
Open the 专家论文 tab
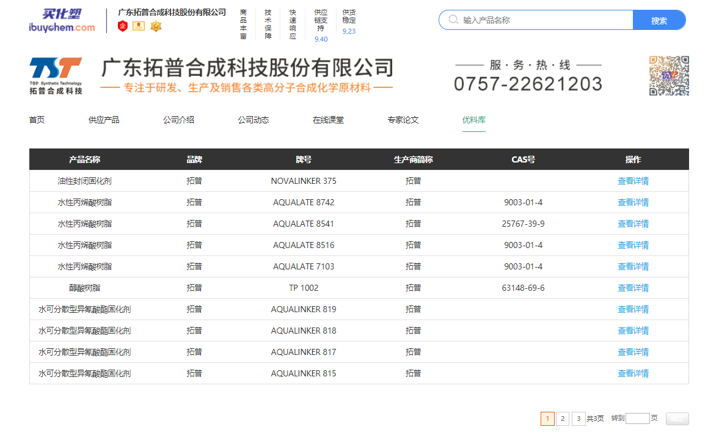coord(403,120)
